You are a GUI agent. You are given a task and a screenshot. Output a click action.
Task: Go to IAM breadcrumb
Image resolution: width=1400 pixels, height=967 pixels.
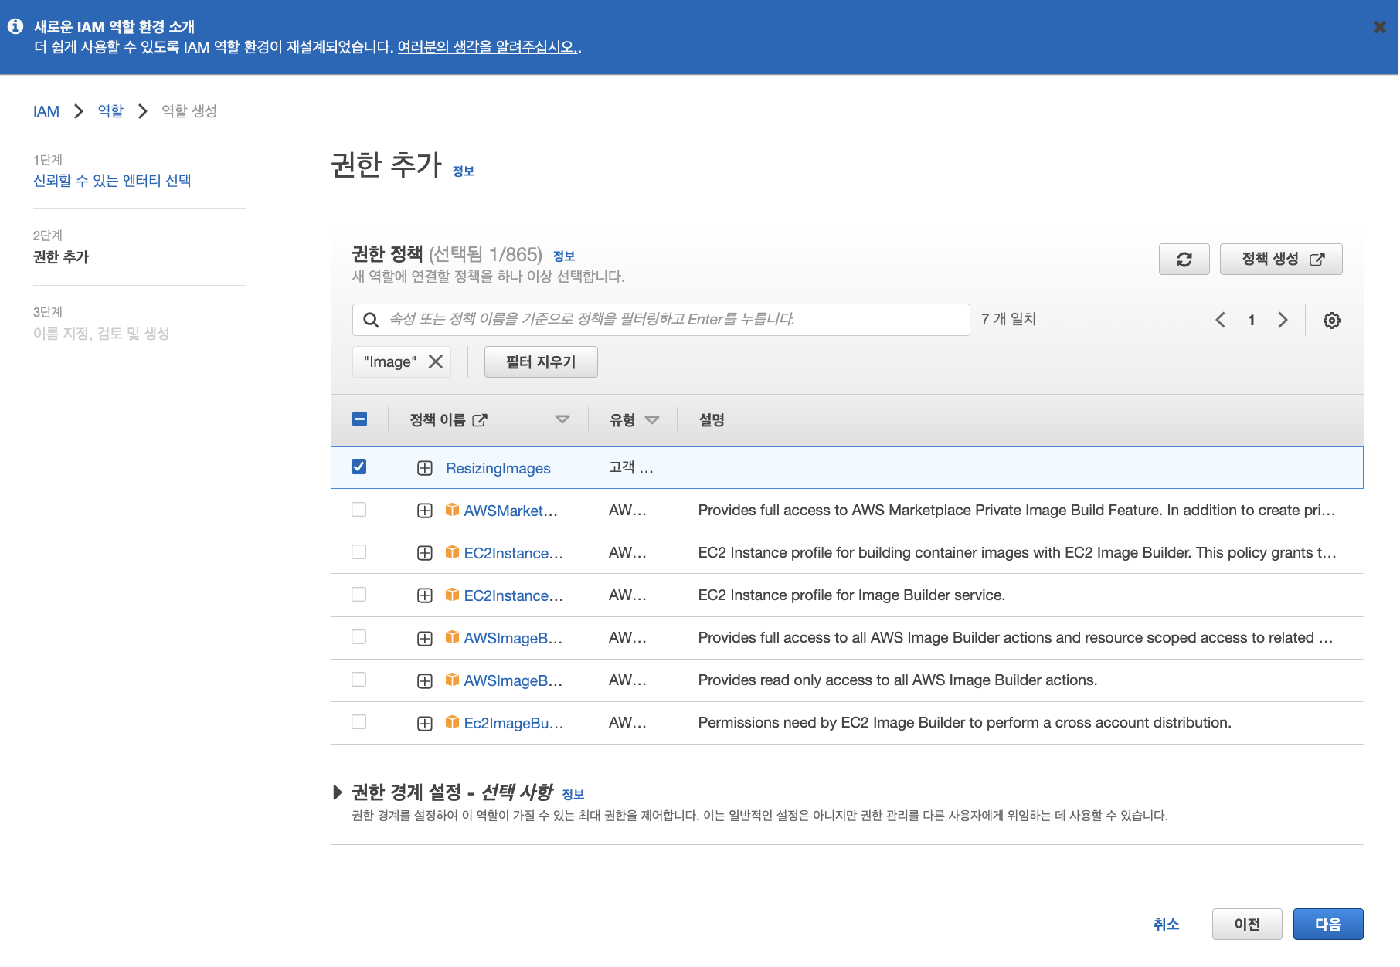46,111
